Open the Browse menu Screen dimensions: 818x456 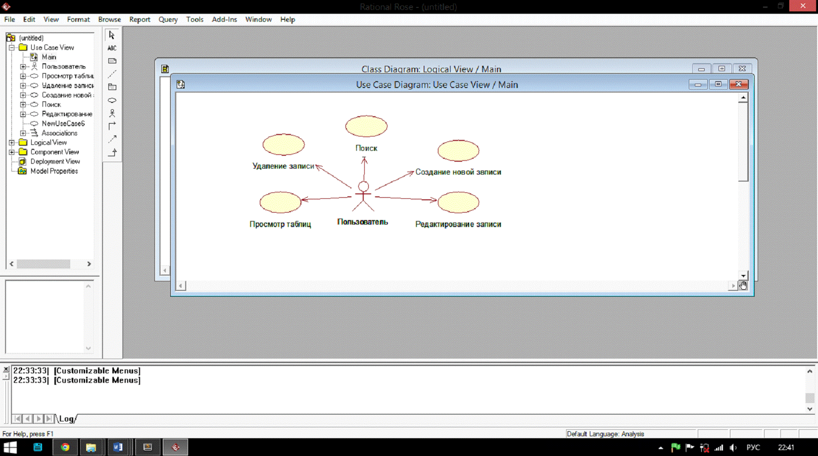pyautogui.click(x=109, y=19)
